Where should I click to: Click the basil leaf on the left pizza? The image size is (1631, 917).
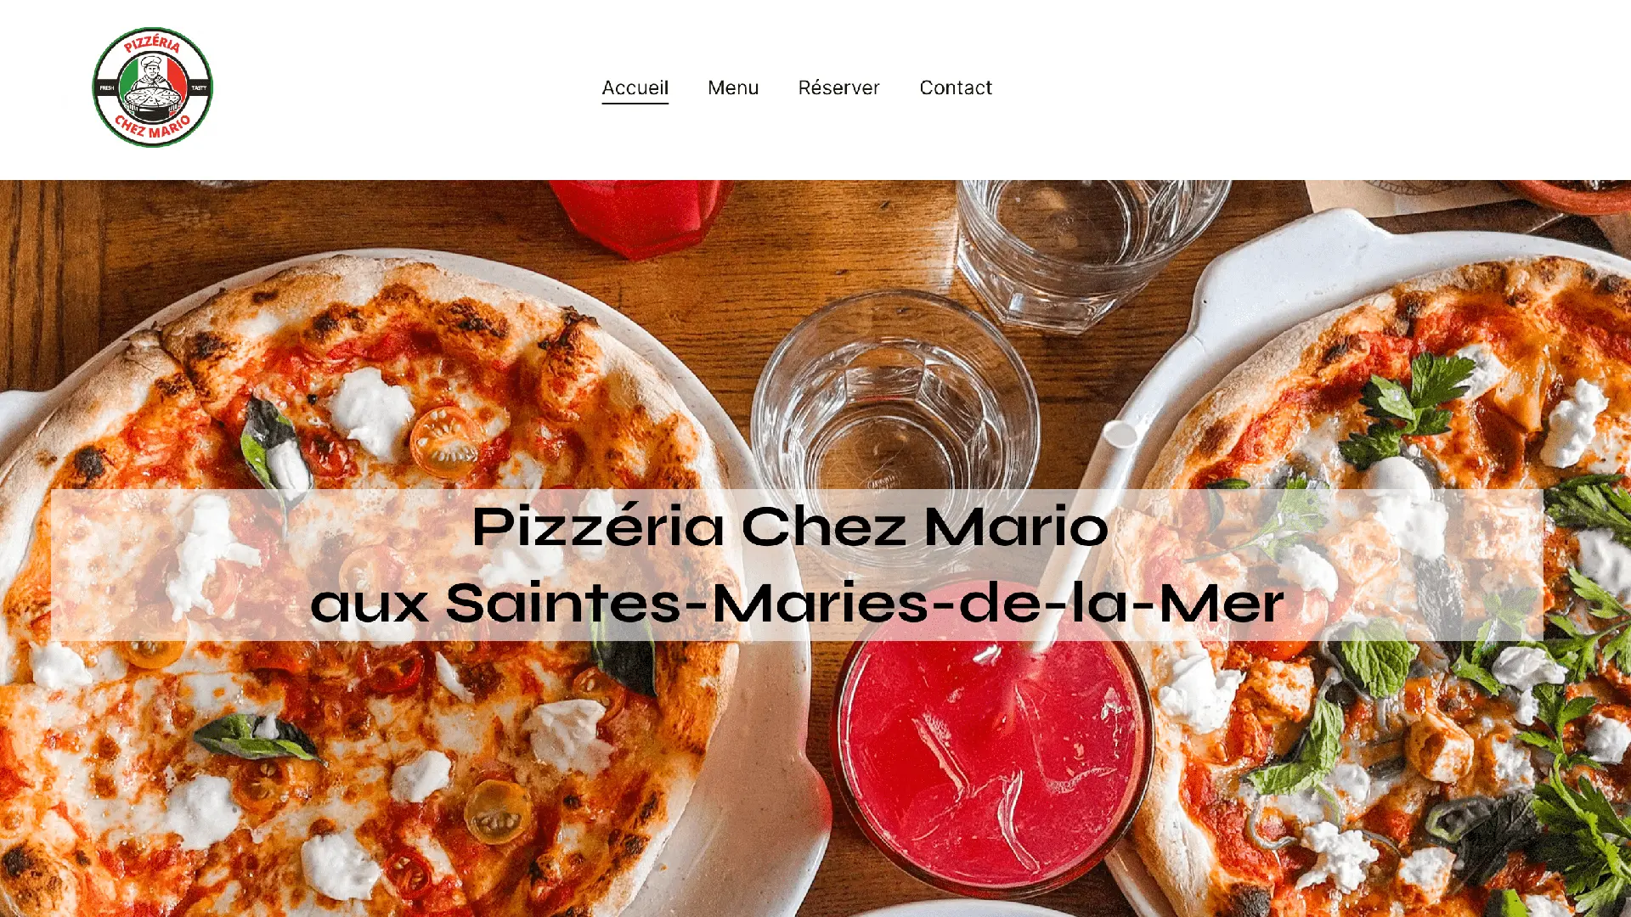pos(255,737)
